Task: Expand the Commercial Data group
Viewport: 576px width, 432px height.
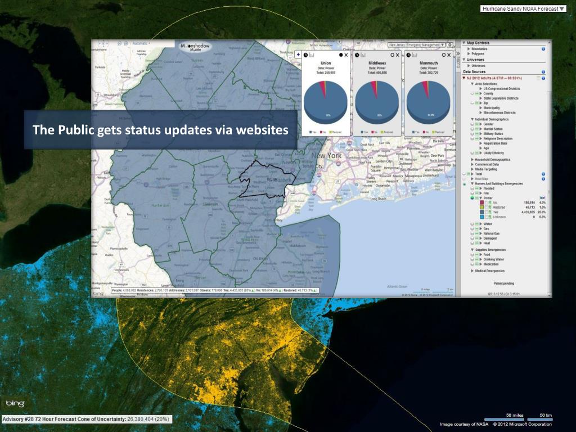Action: pos(472,165)
